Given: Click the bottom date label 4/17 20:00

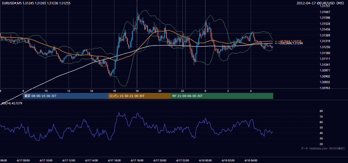Looking at the screenshot, I should pos(160,160).
